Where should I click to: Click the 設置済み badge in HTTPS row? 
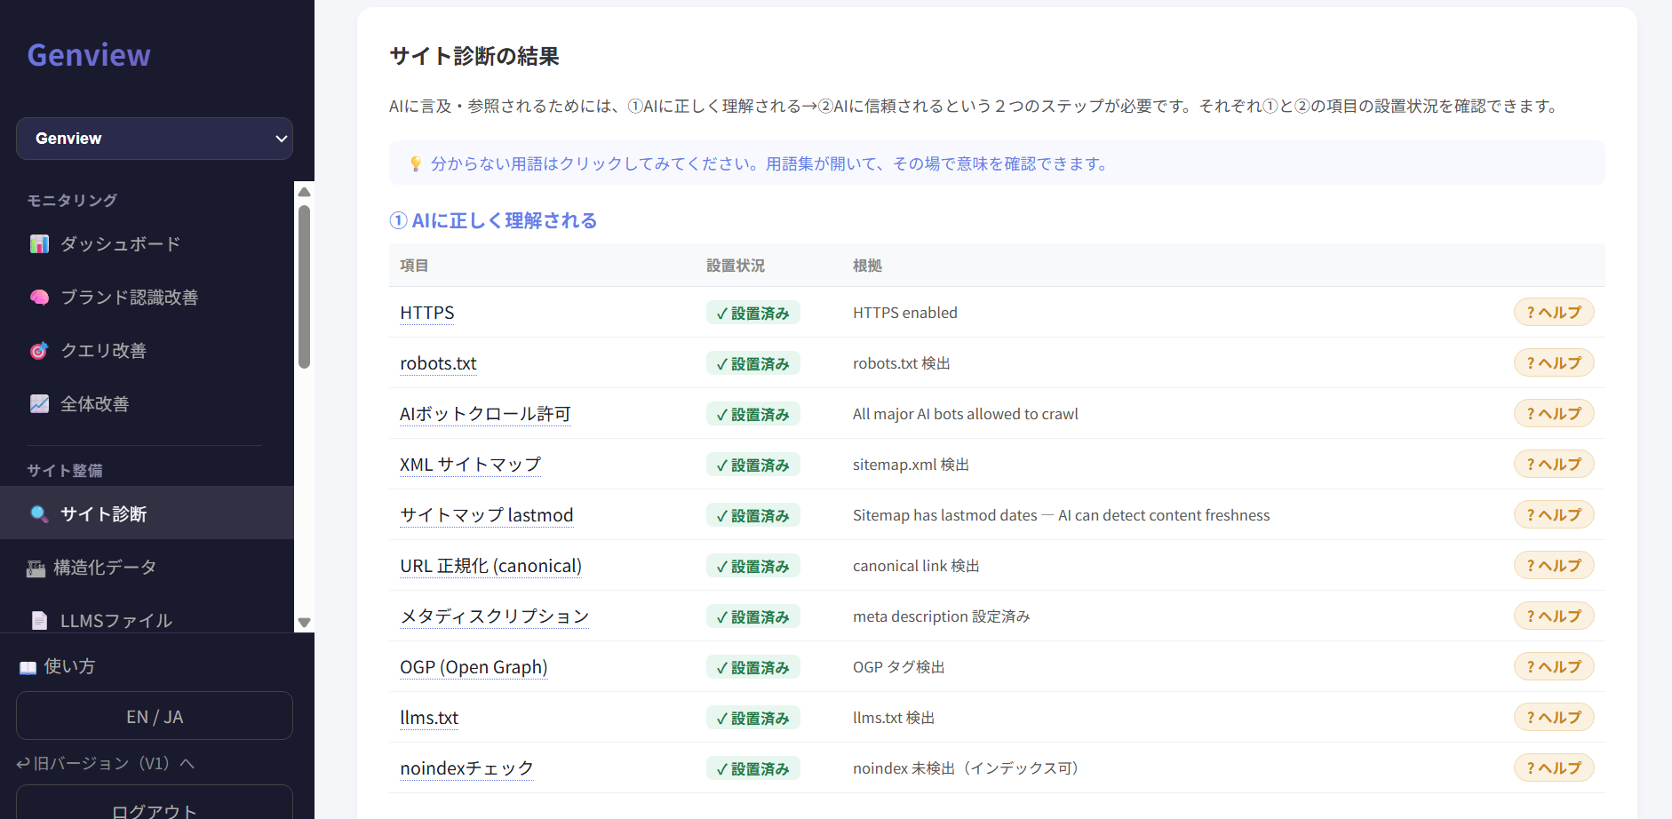click(753, 313)
